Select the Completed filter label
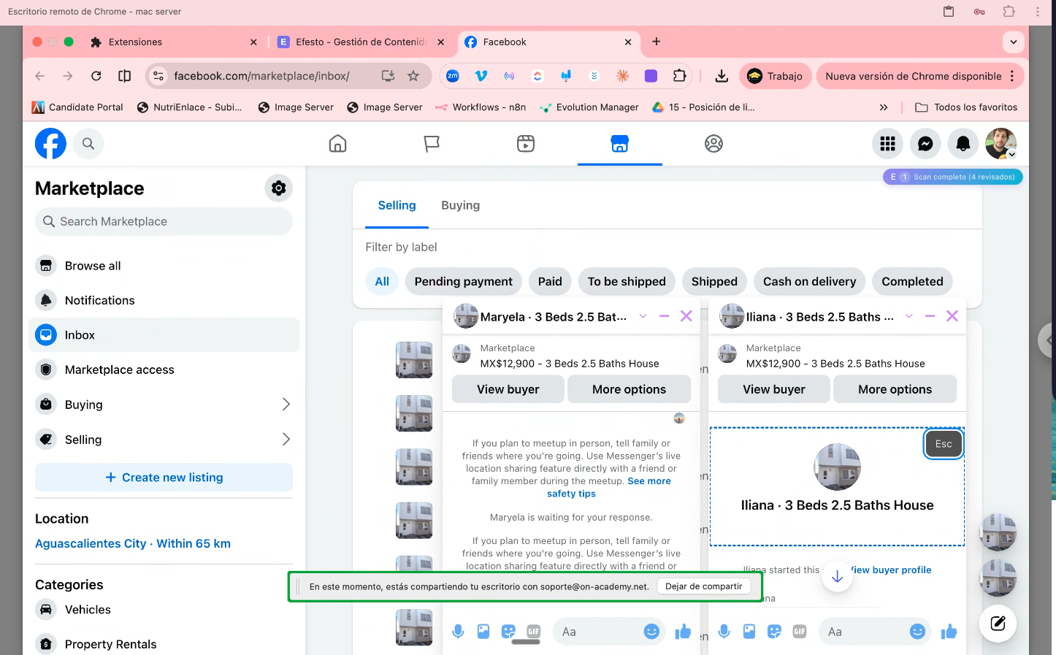This screenshot has height=655, width=1056. pos(912,281)
